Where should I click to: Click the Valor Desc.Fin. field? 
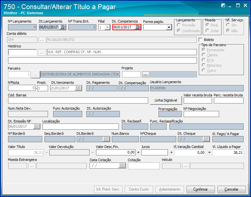click(x=116, y=153)
